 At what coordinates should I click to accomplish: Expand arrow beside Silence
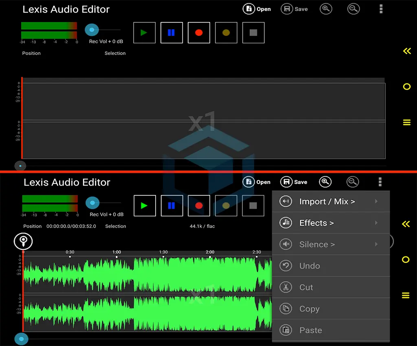coord(376,244)
